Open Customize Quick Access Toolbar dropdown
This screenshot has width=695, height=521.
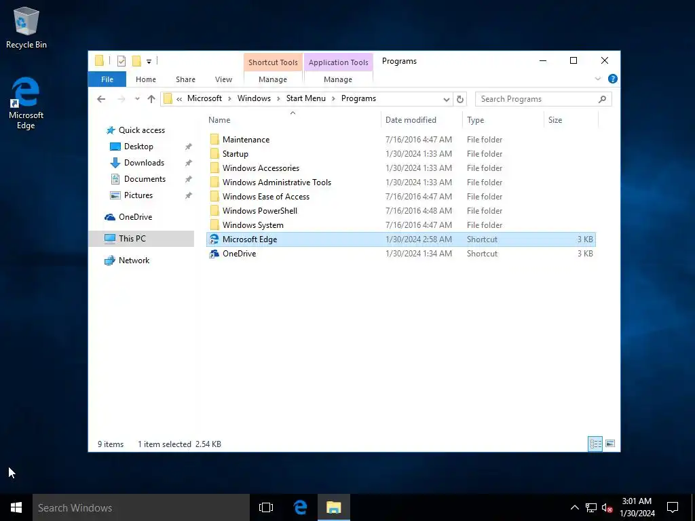tap(149, 62)
